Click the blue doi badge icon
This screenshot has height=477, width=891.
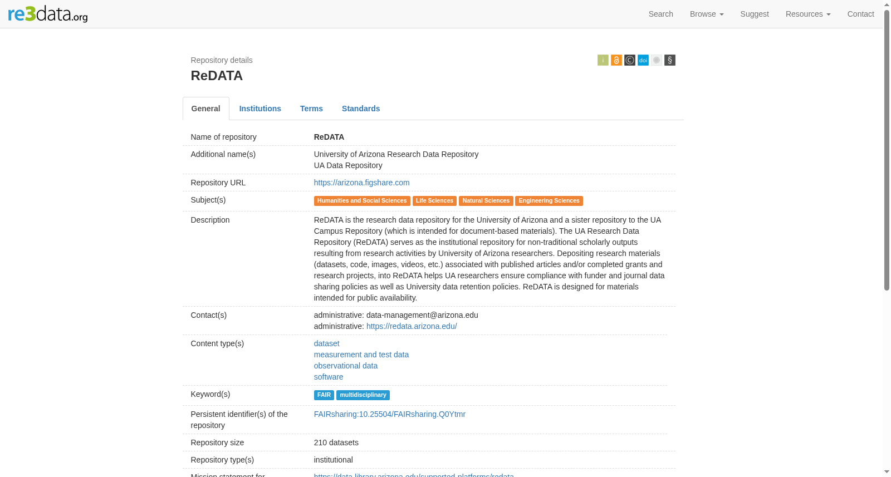pos(643,60)
